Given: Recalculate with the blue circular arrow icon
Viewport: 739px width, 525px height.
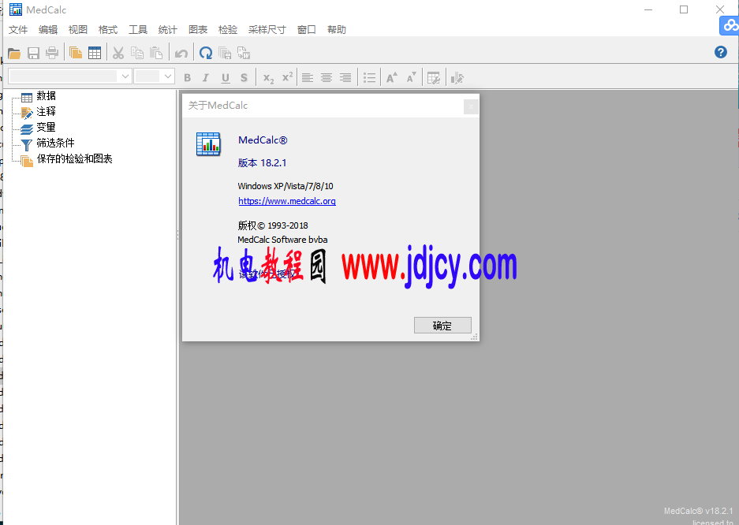Looking at the screenshot, I should tap(206, 53).
